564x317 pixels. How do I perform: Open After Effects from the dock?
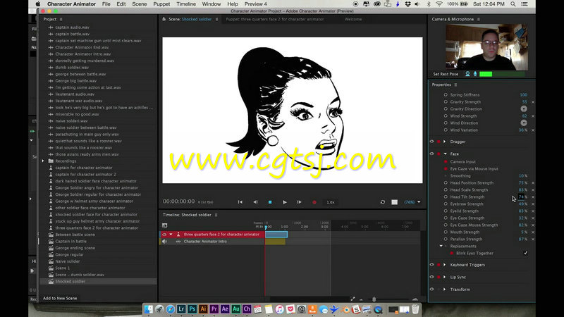tap(225, 309)
